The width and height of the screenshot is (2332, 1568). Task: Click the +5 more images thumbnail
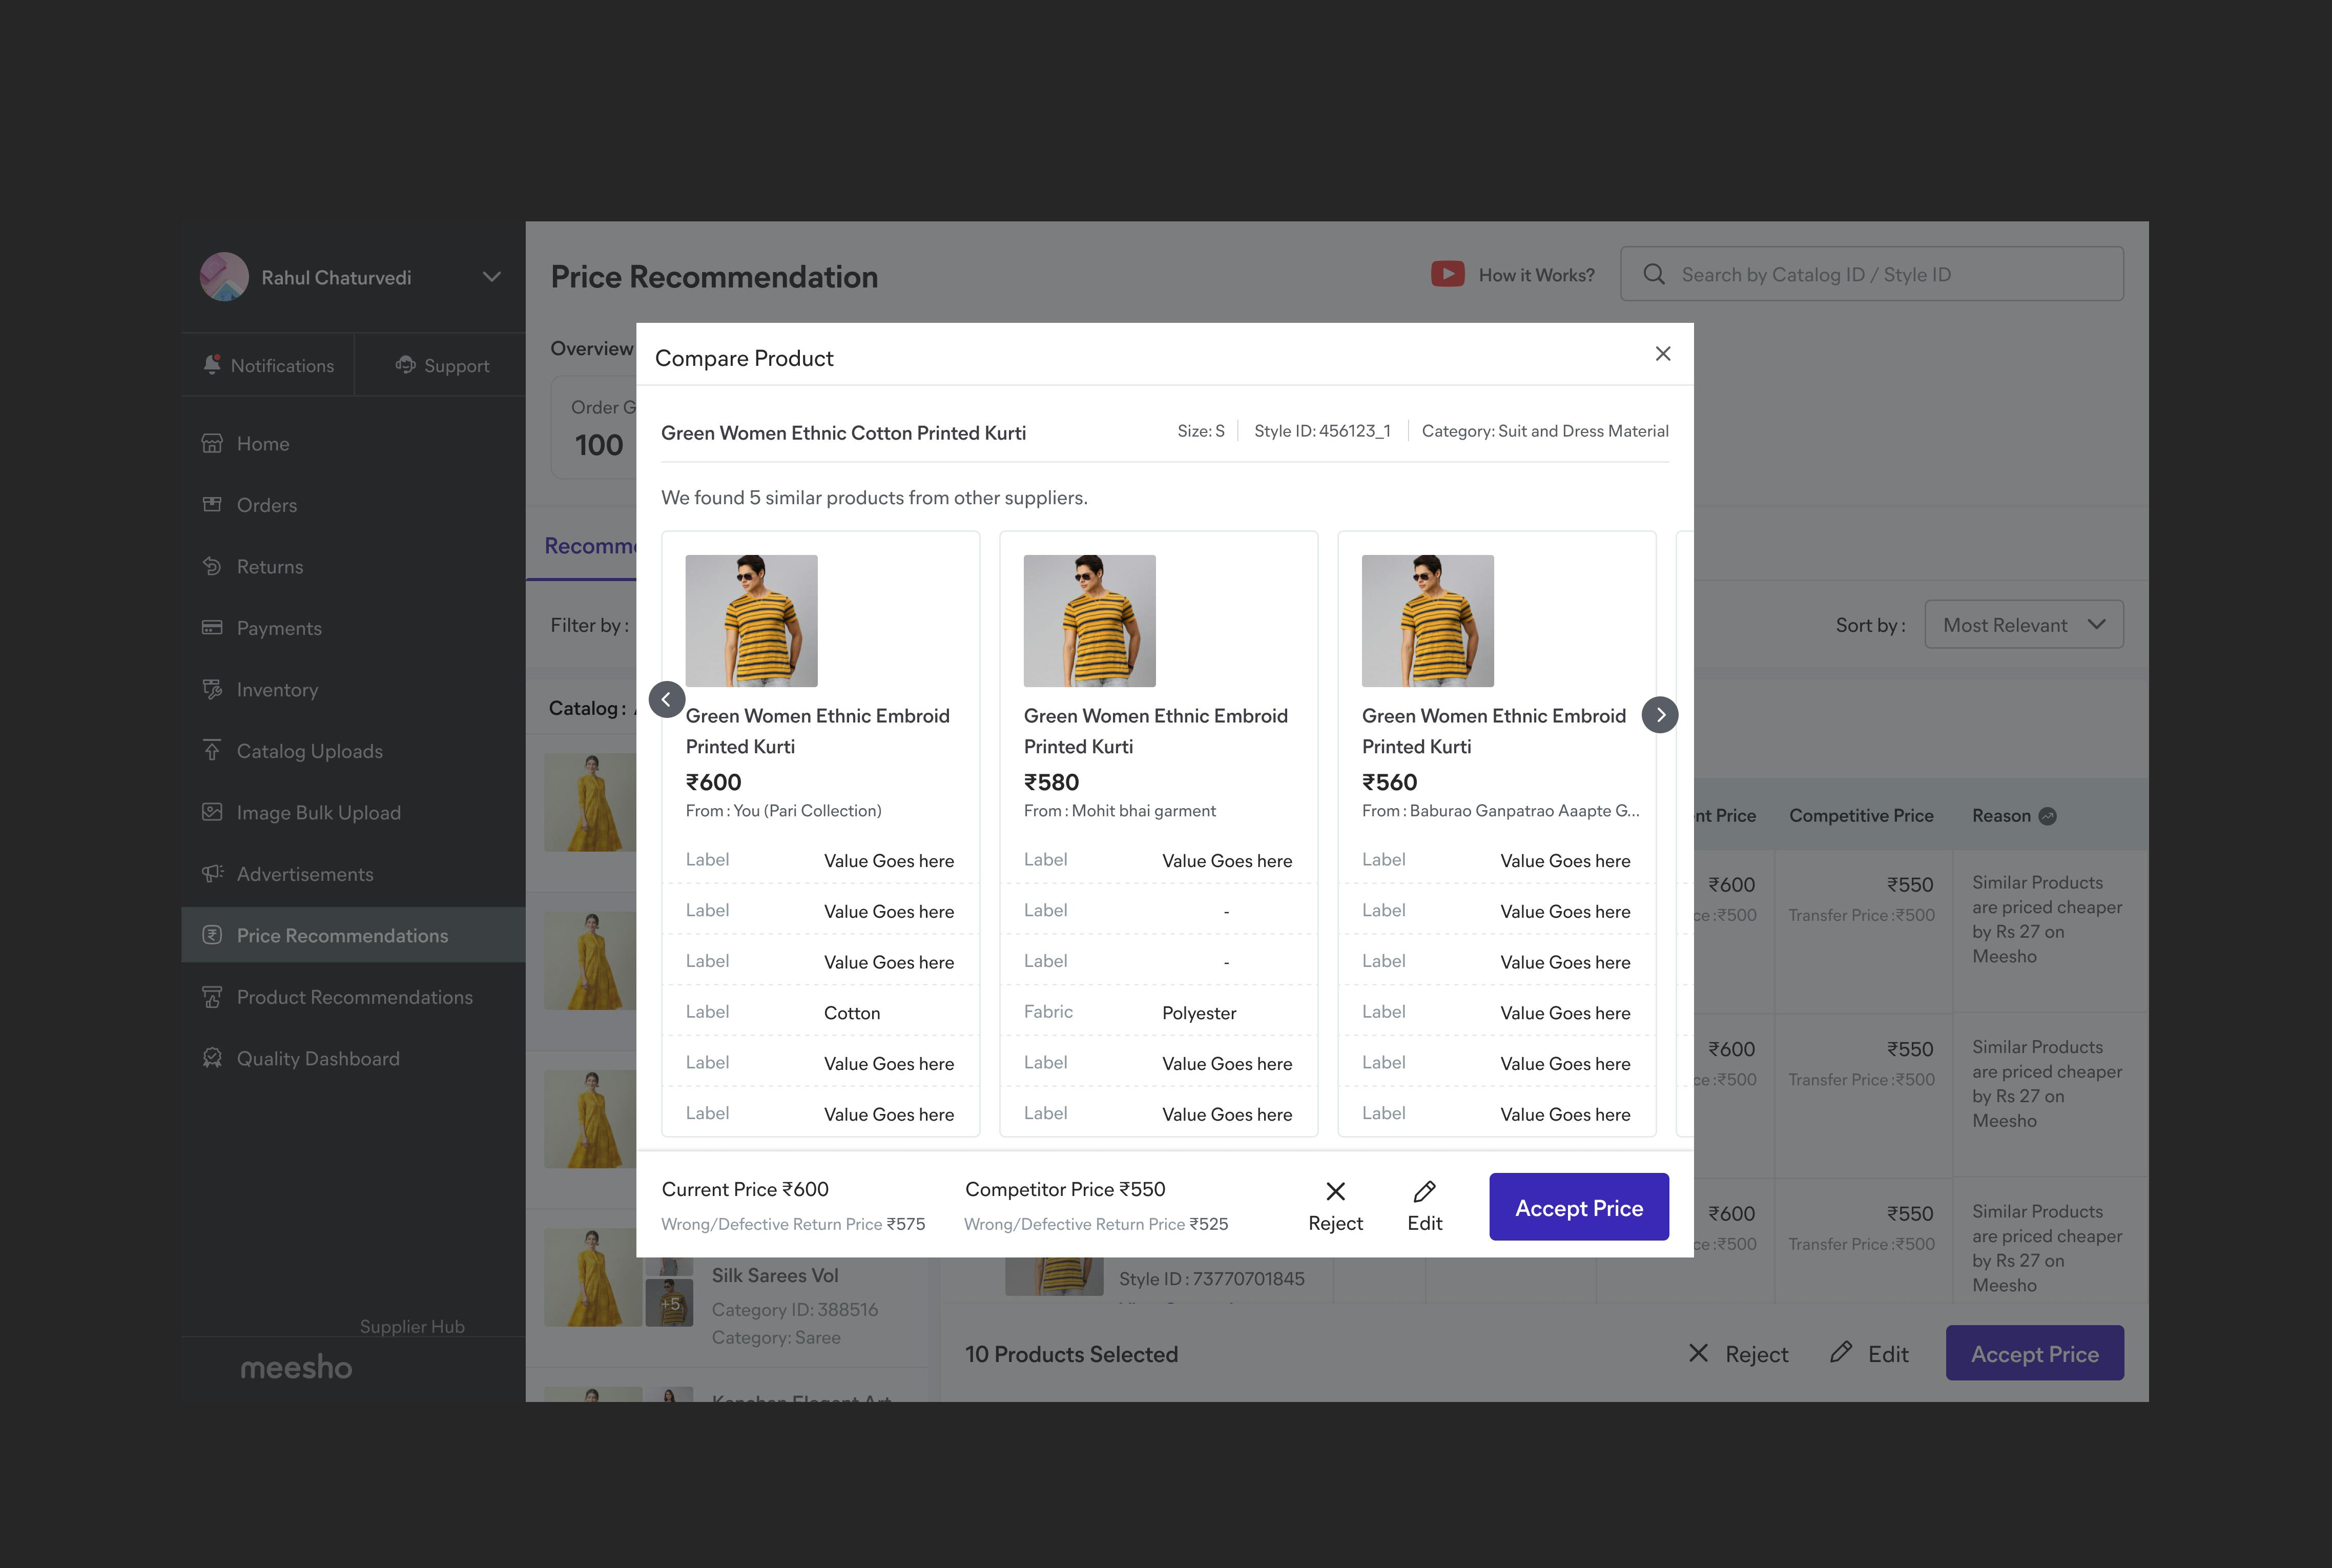pyautogui.click(x=669, y=1303)
